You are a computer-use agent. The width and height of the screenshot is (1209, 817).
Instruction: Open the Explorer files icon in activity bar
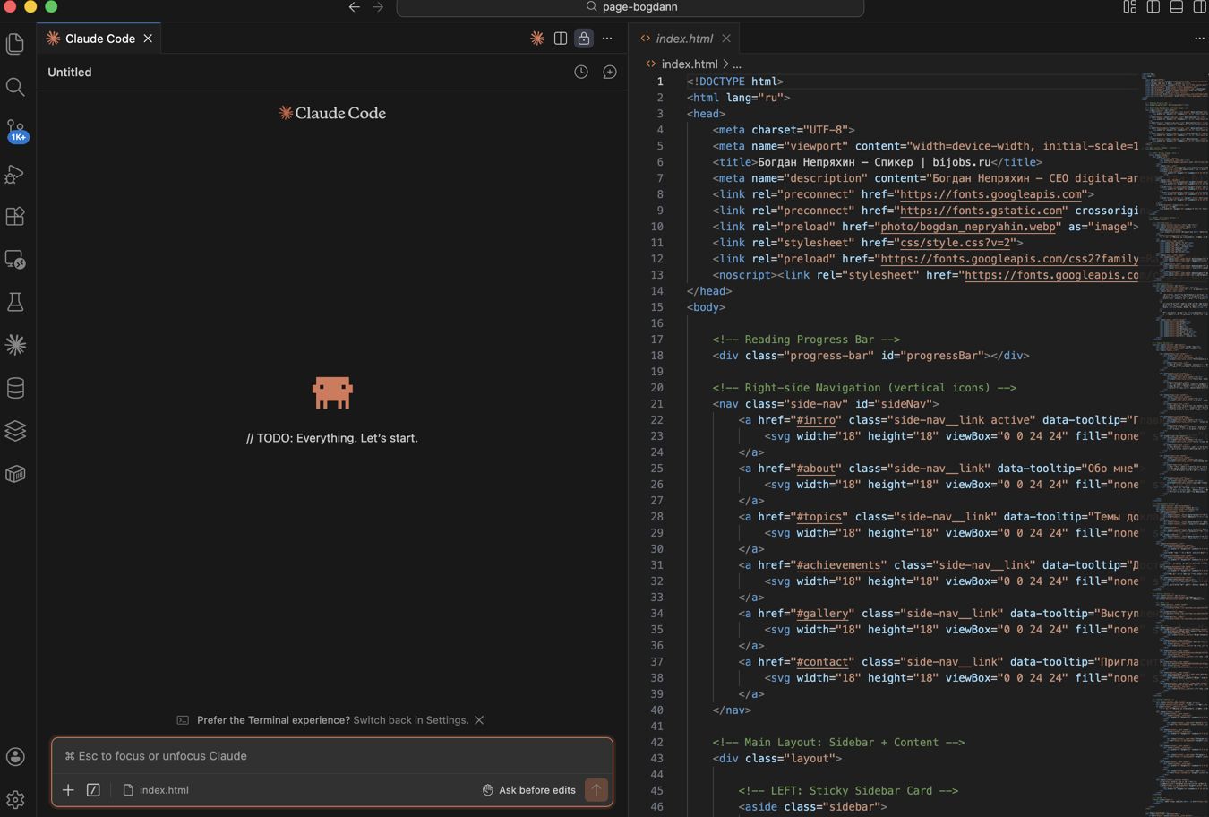click(15, 44)
